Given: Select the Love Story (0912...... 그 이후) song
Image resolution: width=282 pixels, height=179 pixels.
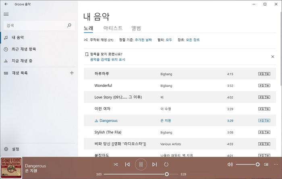Looking at the screenshot, I should point(118,97).
